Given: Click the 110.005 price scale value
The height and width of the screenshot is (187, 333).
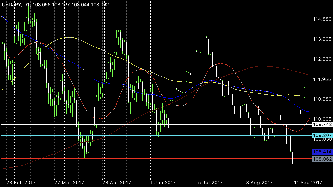Looking at the screenshot, I should tap(322, 119).
